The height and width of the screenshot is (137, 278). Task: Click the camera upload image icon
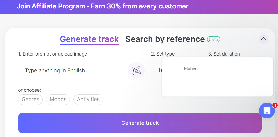(x=136, y=70)
